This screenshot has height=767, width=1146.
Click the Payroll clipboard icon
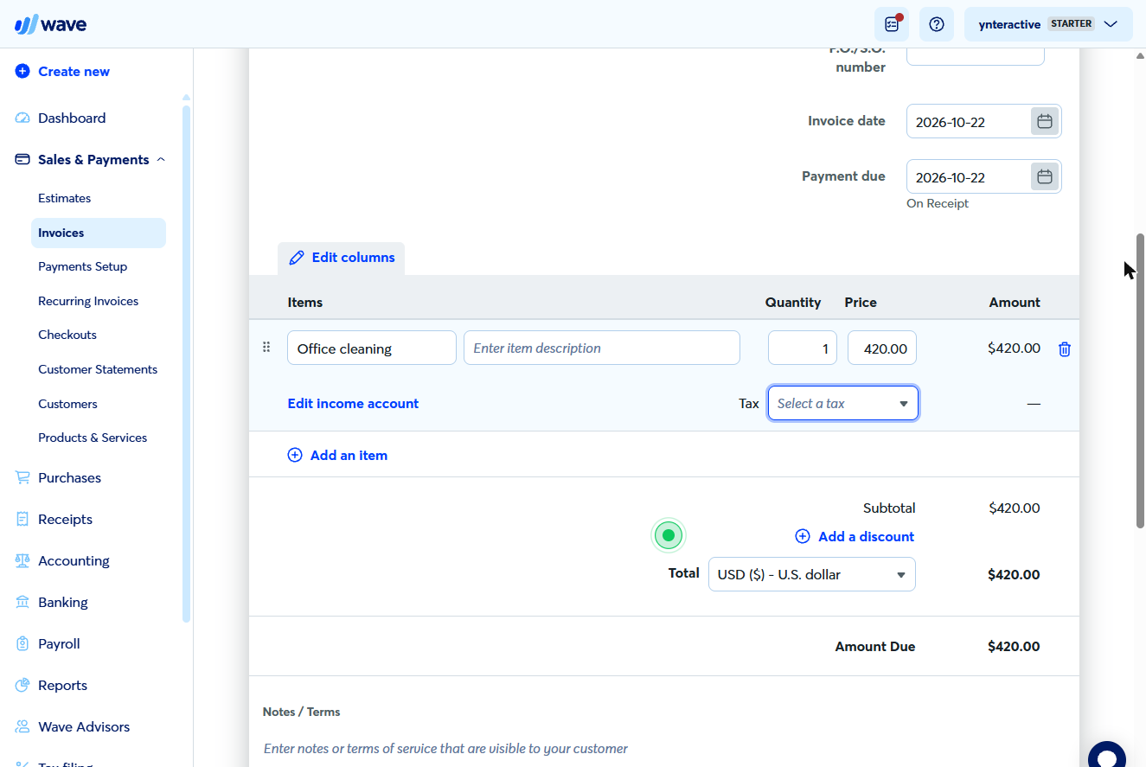coord(22,644)
